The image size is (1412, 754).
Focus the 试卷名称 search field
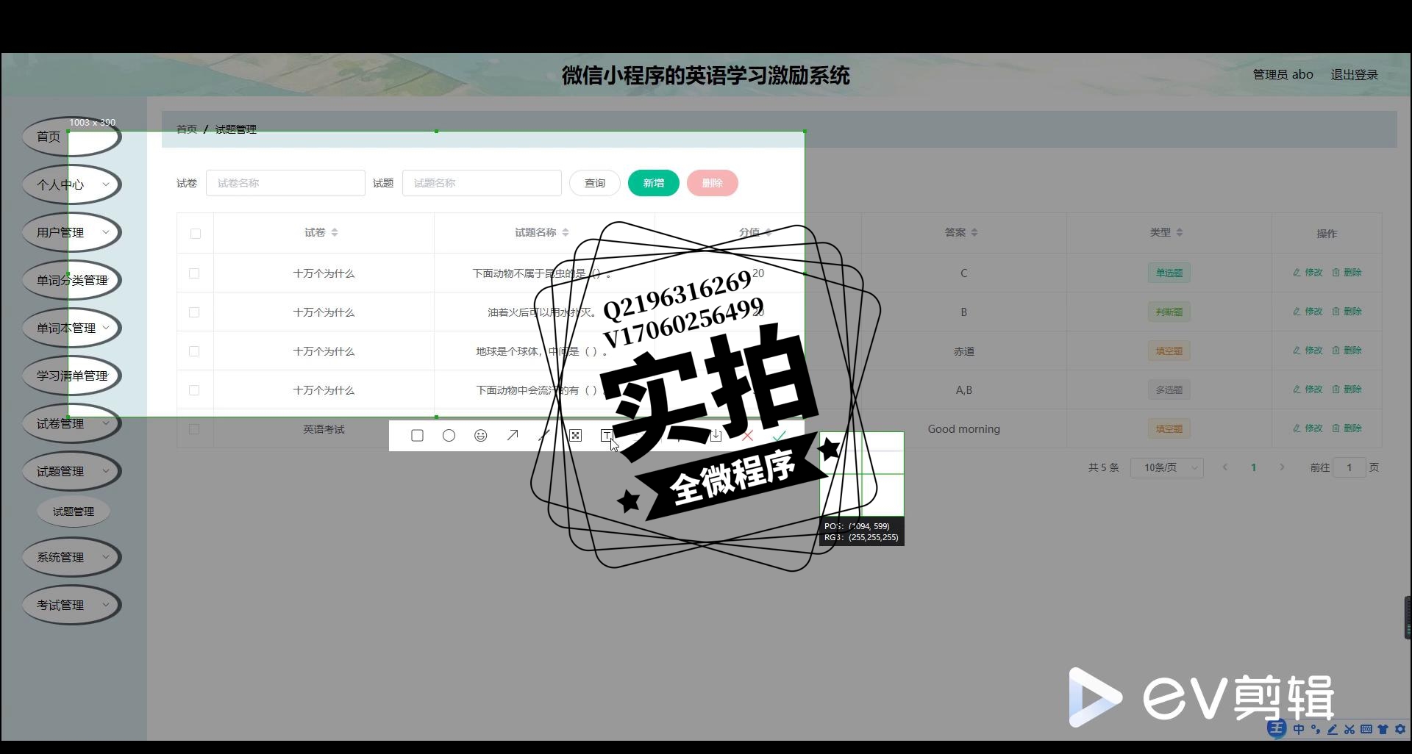tap(285, 183)
